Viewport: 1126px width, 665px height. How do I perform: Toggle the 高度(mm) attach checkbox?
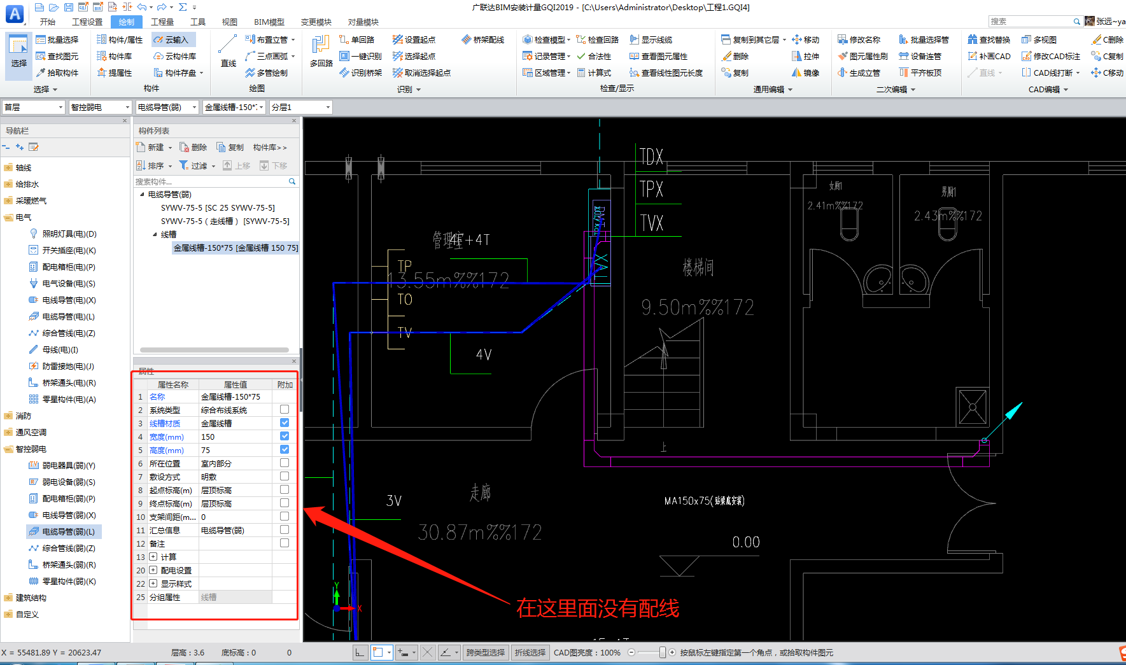tap(285, 449)
